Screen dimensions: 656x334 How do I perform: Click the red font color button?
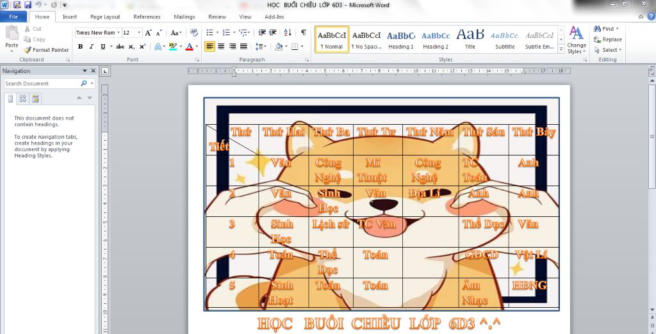[x=190, y=47]
